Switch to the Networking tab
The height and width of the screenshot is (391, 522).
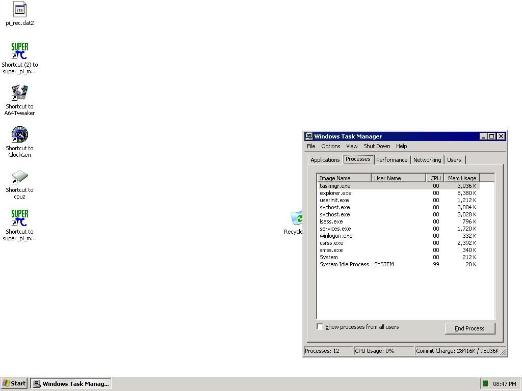coord(427,159)
